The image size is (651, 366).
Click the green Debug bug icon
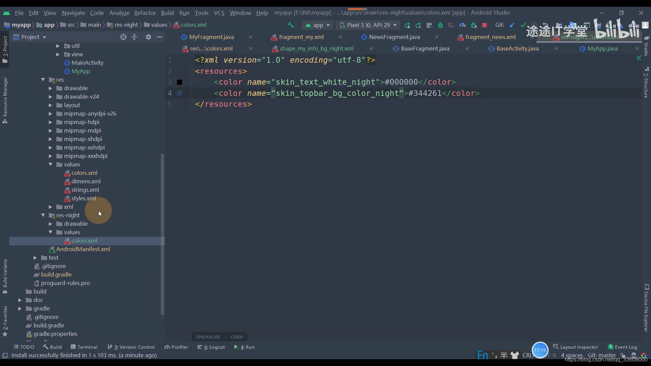click(x=440, y=25)
